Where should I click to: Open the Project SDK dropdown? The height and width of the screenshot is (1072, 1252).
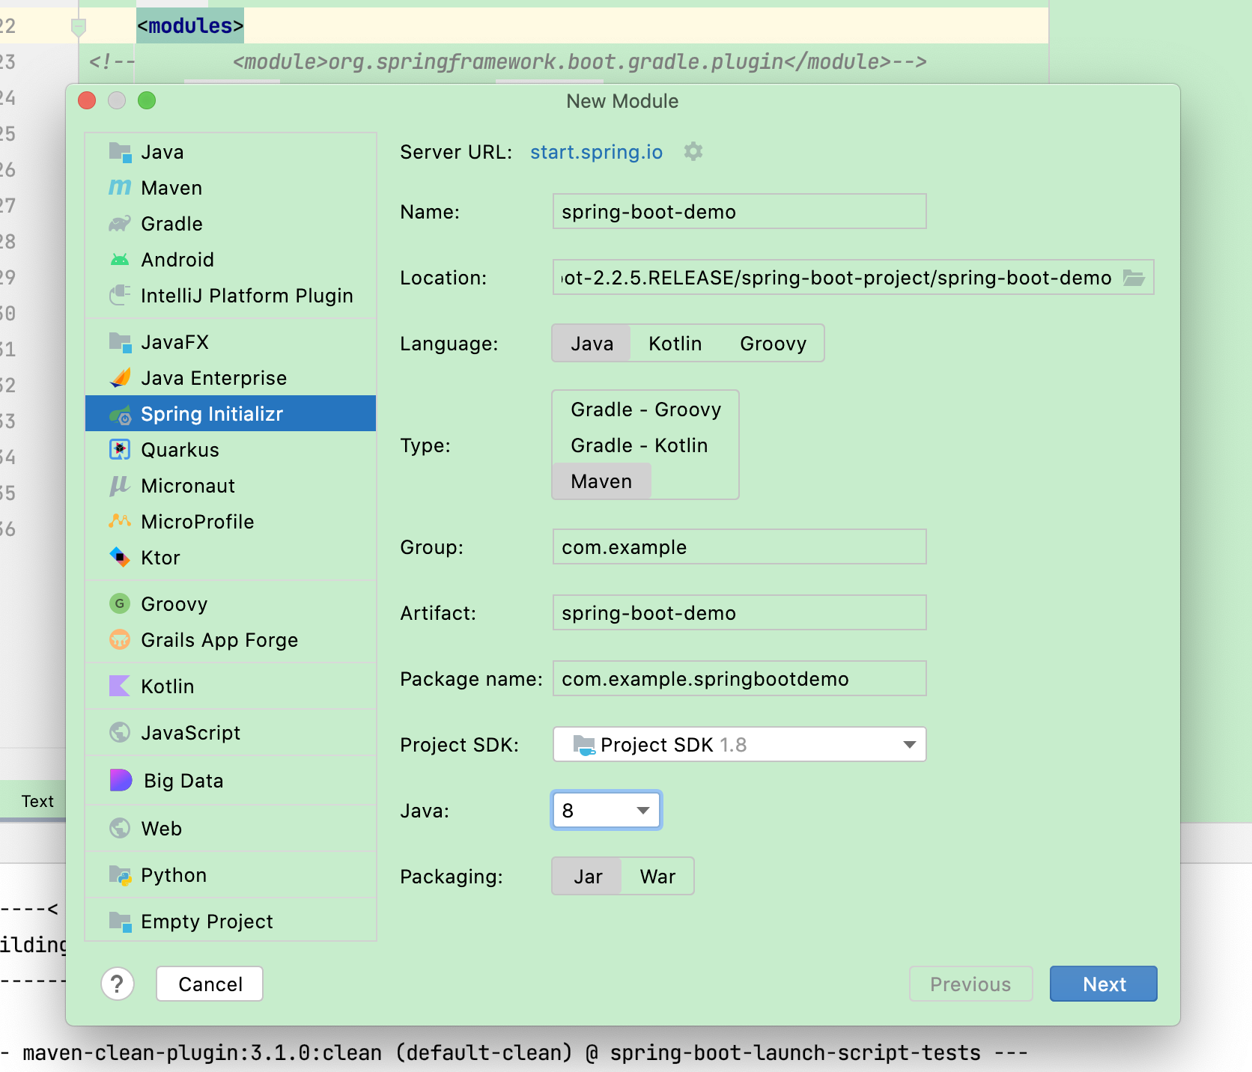(738, 744)
